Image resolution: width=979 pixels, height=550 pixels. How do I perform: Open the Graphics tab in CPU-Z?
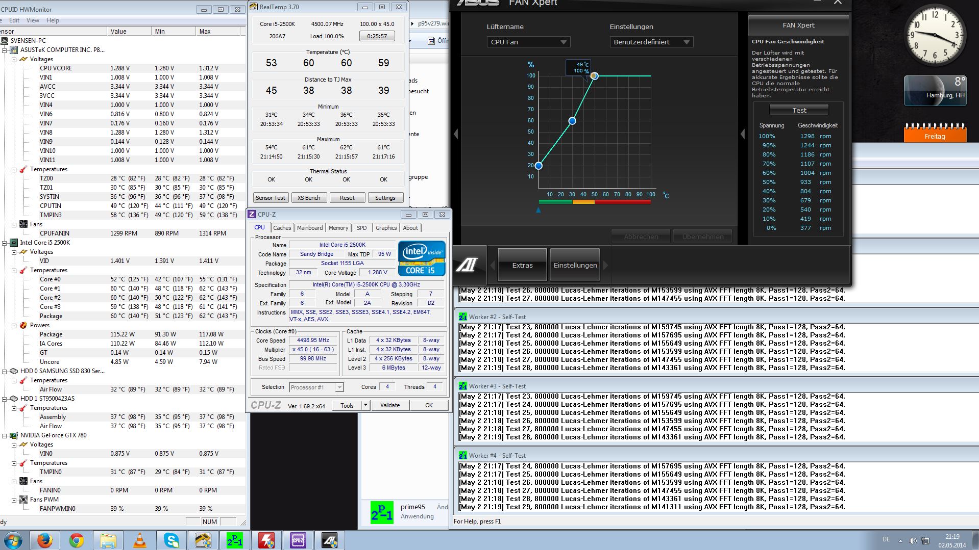coord(386,228)
